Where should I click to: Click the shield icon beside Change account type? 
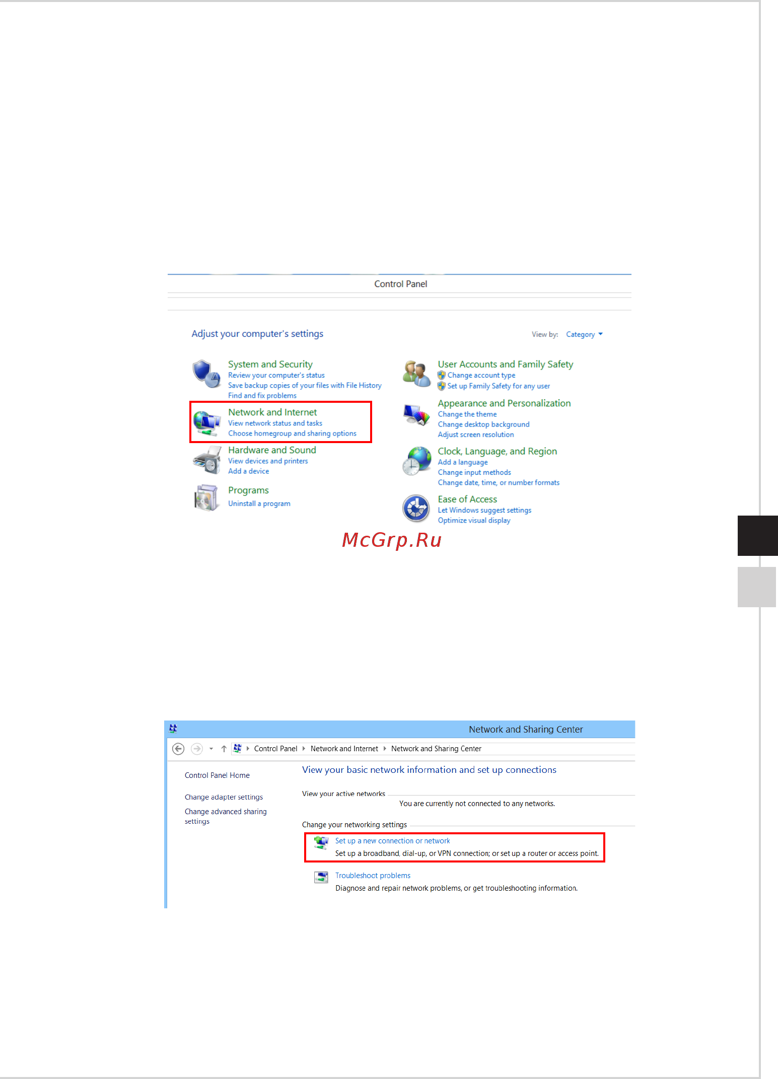tap(442, 375)
